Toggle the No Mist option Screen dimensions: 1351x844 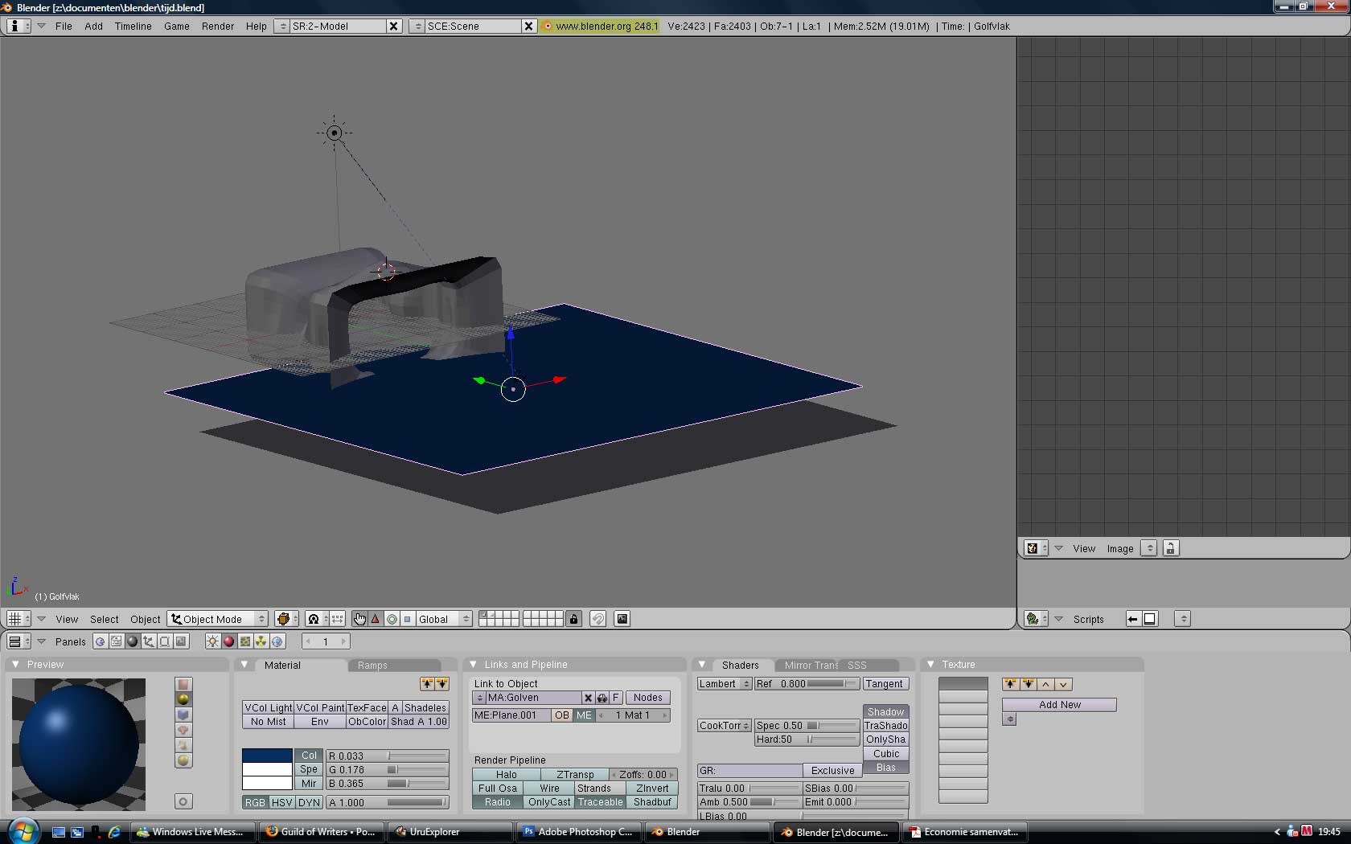click(269, 722)
